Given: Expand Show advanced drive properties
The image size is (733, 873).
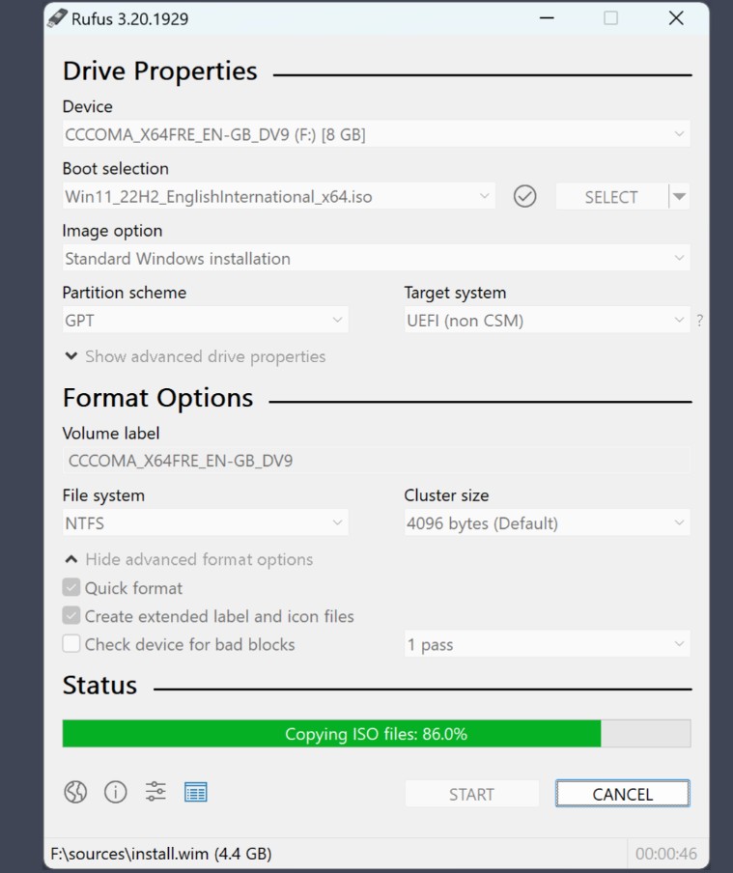Looking at the screenshot, I should point(195,356).
